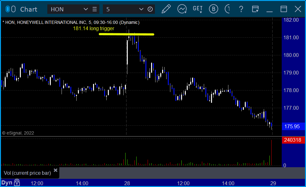Click the 29 date label on time axis
Image resolution: width=306 pixels, height=187 pixels.
click(x=273, y=183)
